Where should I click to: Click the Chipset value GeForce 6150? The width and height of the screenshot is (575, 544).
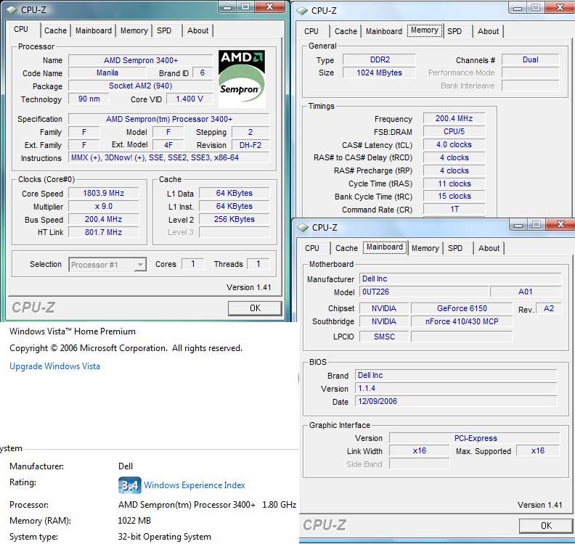462,308
